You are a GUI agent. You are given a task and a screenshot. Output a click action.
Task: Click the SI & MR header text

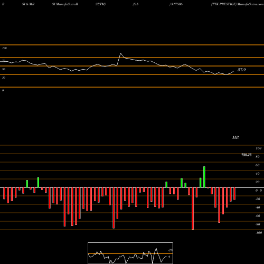point(28,4)
